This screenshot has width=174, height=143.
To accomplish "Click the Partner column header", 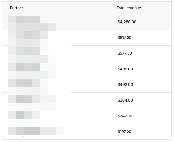I will pyautogui.click(x=17, y=8).
